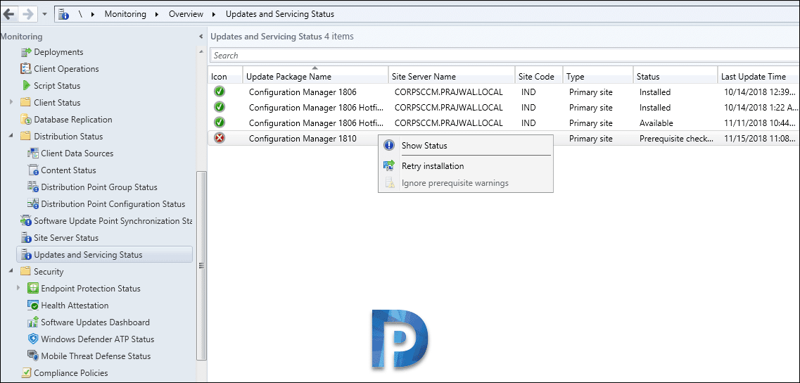Sort by Site Code column header

[x=539, y=77]
